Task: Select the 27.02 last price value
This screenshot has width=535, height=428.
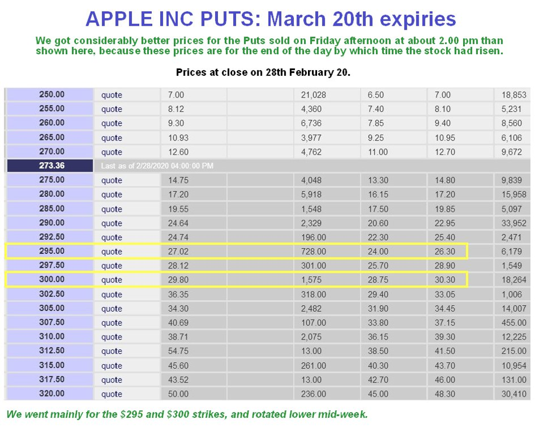Action: click(178, 252)
